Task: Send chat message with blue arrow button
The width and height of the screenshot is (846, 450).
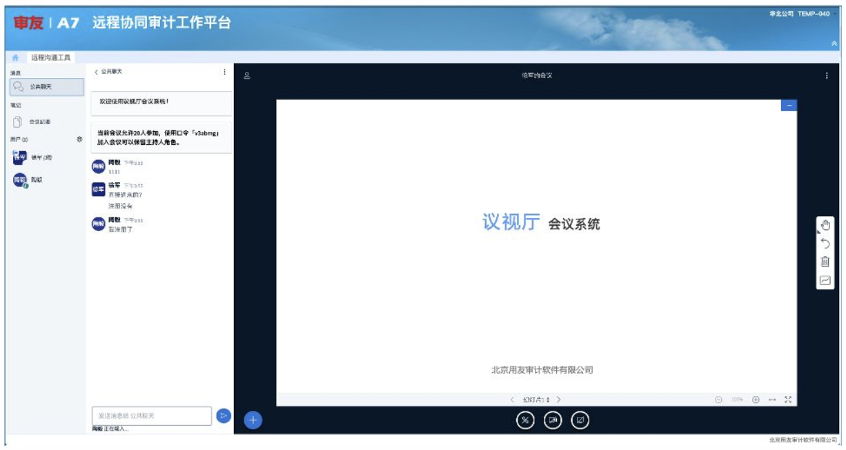Action: (x=223, y=415)
